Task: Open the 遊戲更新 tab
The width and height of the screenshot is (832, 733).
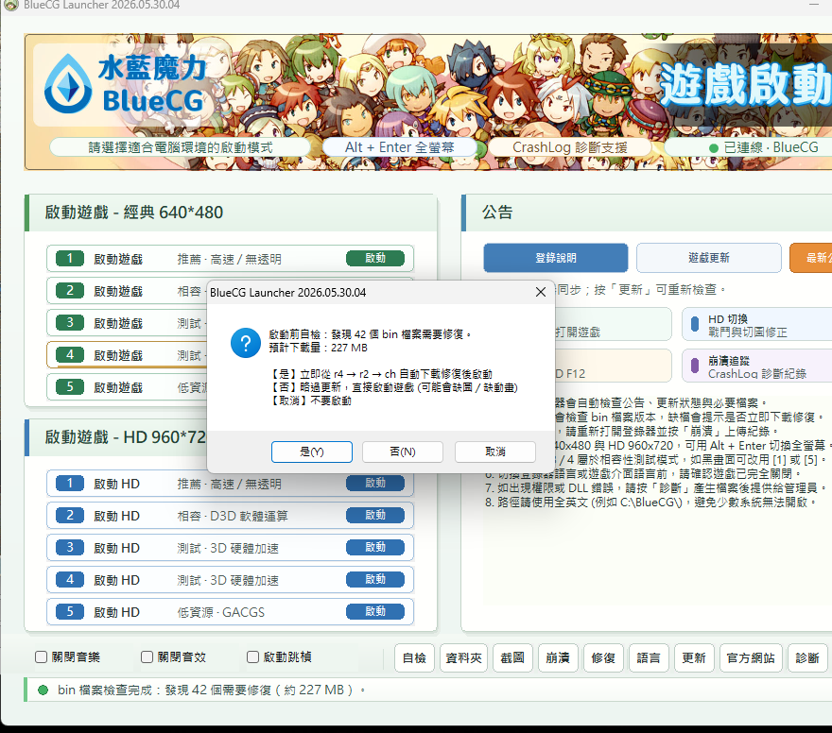Action: 709,258
